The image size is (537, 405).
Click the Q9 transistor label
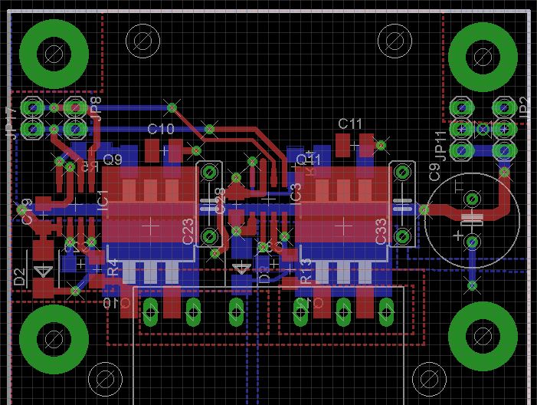pyautogui.click(x=113, y=160)
